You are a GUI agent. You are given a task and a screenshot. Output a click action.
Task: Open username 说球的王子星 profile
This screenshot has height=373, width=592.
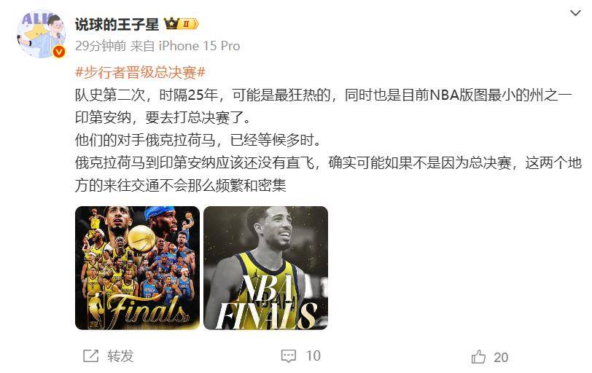pyautogui.click(x=117, y=25)
